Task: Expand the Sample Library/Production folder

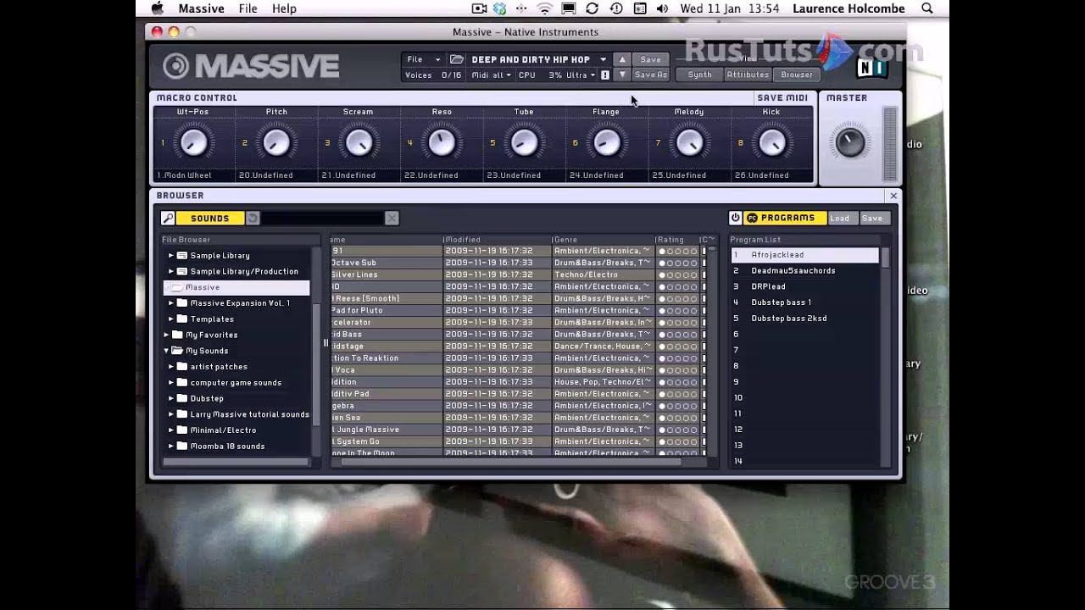Action: pyautogui.click(x=170, y=271)
